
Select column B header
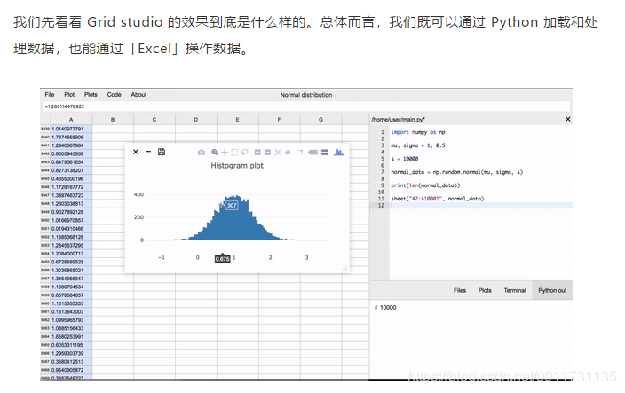click(113, 120)
